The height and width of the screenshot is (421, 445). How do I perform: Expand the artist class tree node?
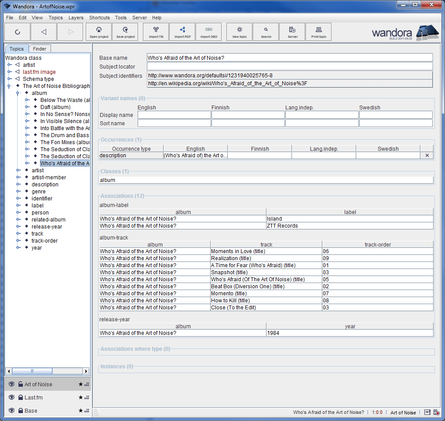click(x=9, y=65)
